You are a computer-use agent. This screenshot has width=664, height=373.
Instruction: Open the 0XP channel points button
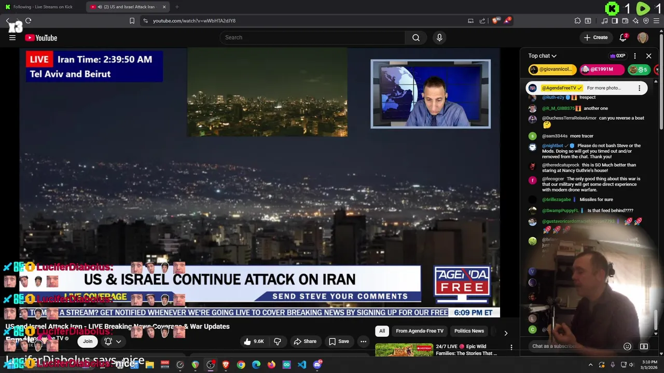(x=618, y=56)
